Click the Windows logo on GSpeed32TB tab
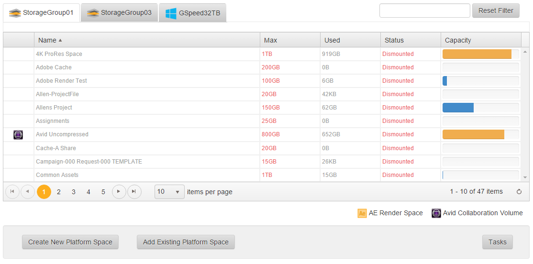 point(171,13)
